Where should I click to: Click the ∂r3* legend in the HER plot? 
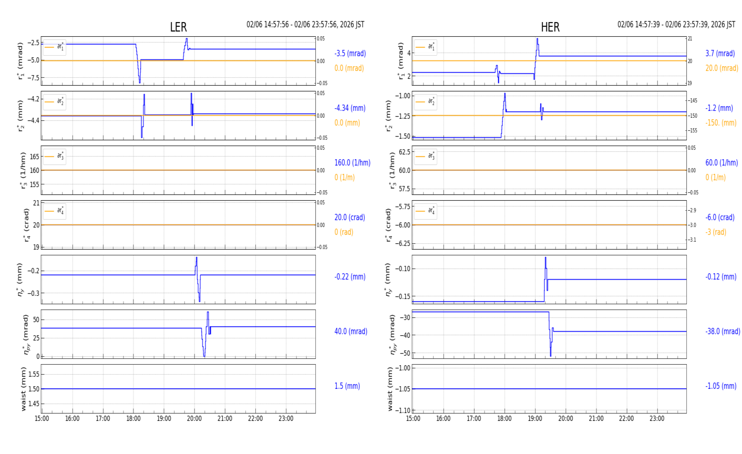425,157
